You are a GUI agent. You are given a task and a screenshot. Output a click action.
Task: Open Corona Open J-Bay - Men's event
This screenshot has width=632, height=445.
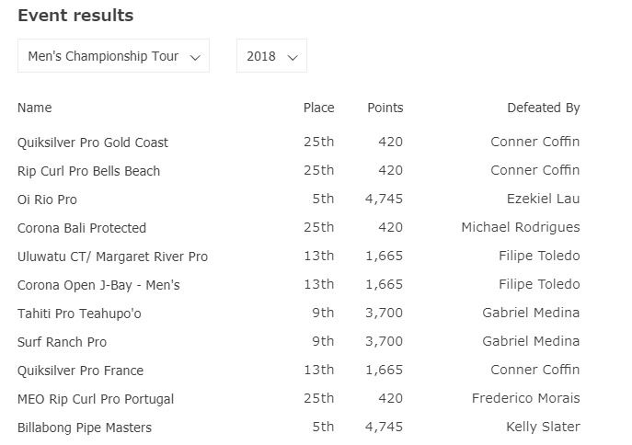(98, 285)
